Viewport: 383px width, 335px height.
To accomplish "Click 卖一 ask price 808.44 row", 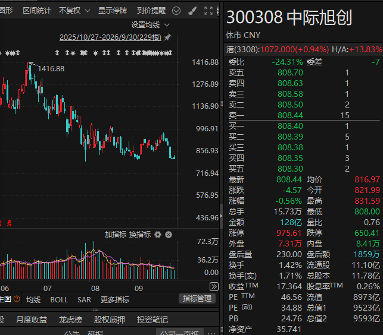I will pyautogui.click(x=304, y=115).
